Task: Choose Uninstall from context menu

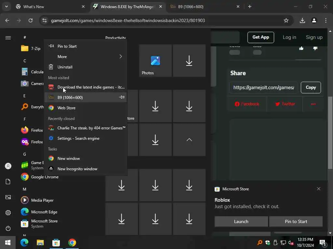Action: pos(86,67)
